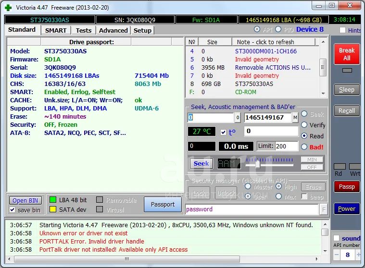This screenshot has width=365, height=268.
Task: Click the Seek button
Action: pos(201,164)
